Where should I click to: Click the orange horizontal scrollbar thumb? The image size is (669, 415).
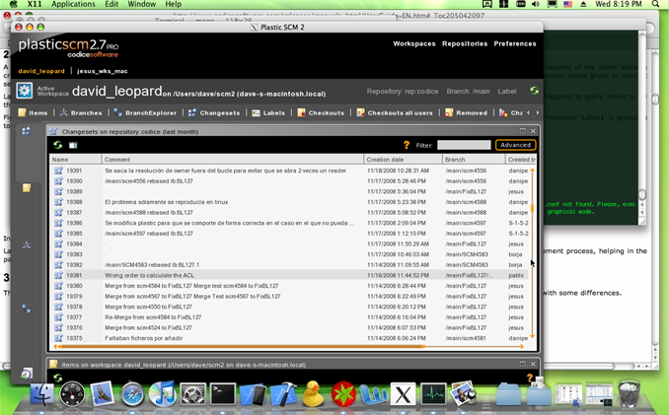coord(241,347)
